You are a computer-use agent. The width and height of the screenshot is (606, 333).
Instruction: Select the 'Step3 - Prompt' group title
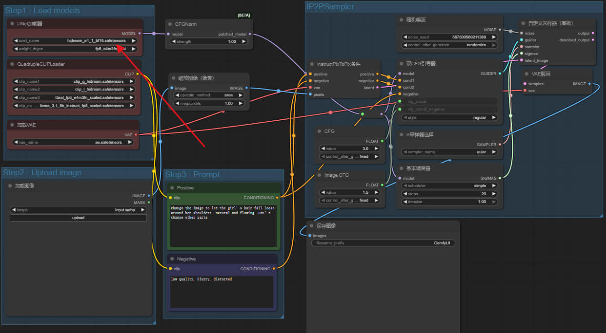192,175
